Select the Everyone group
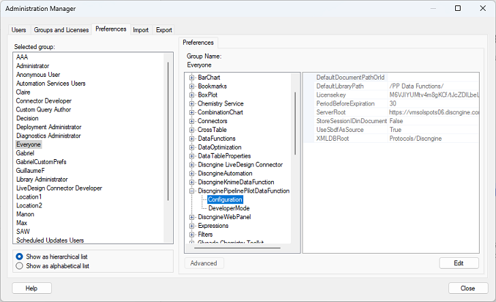 coord(29,145)
